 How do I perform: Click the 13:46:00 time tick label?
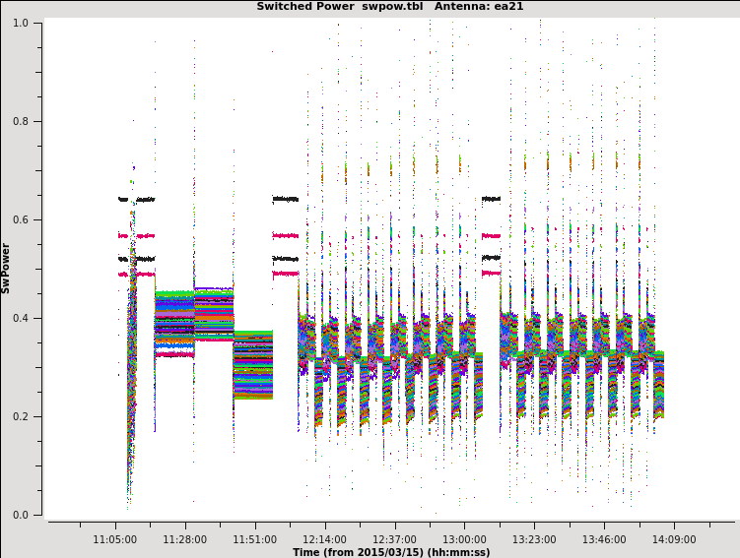(604, 539)
